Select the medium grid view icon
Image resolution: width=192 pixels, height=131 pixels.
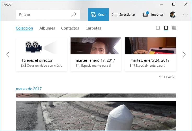166,28
